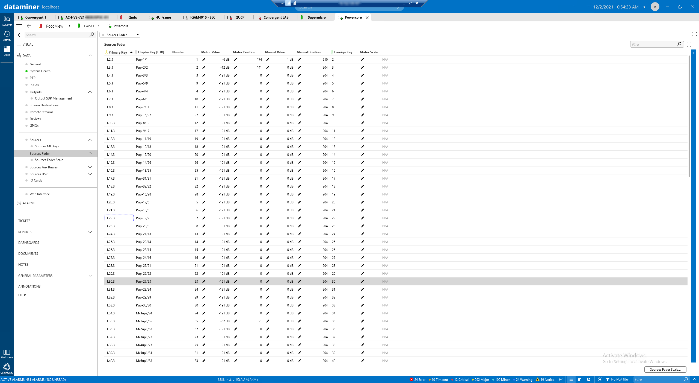The width and height of the screenshot is (699, 383).
Task: Sort by Motor Value column header
Action: tap(210, 52)
